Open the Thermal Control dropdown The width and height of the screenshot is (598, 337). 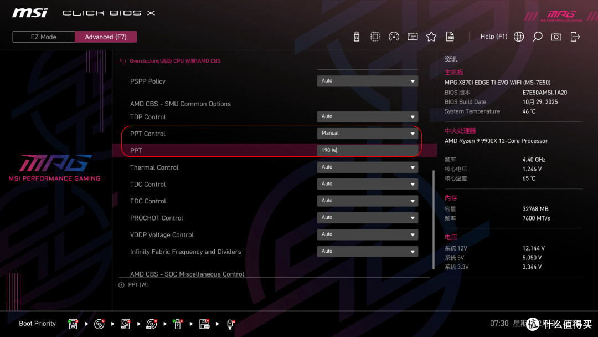pos(367,167)
